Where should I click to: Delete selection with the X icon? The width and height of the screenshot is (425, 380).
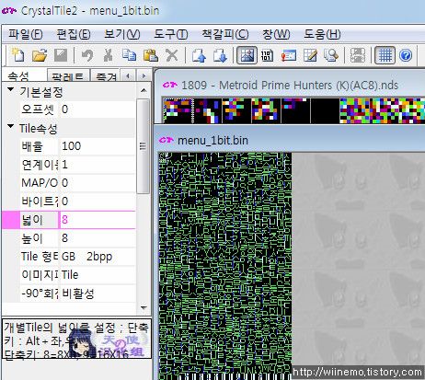172,55
